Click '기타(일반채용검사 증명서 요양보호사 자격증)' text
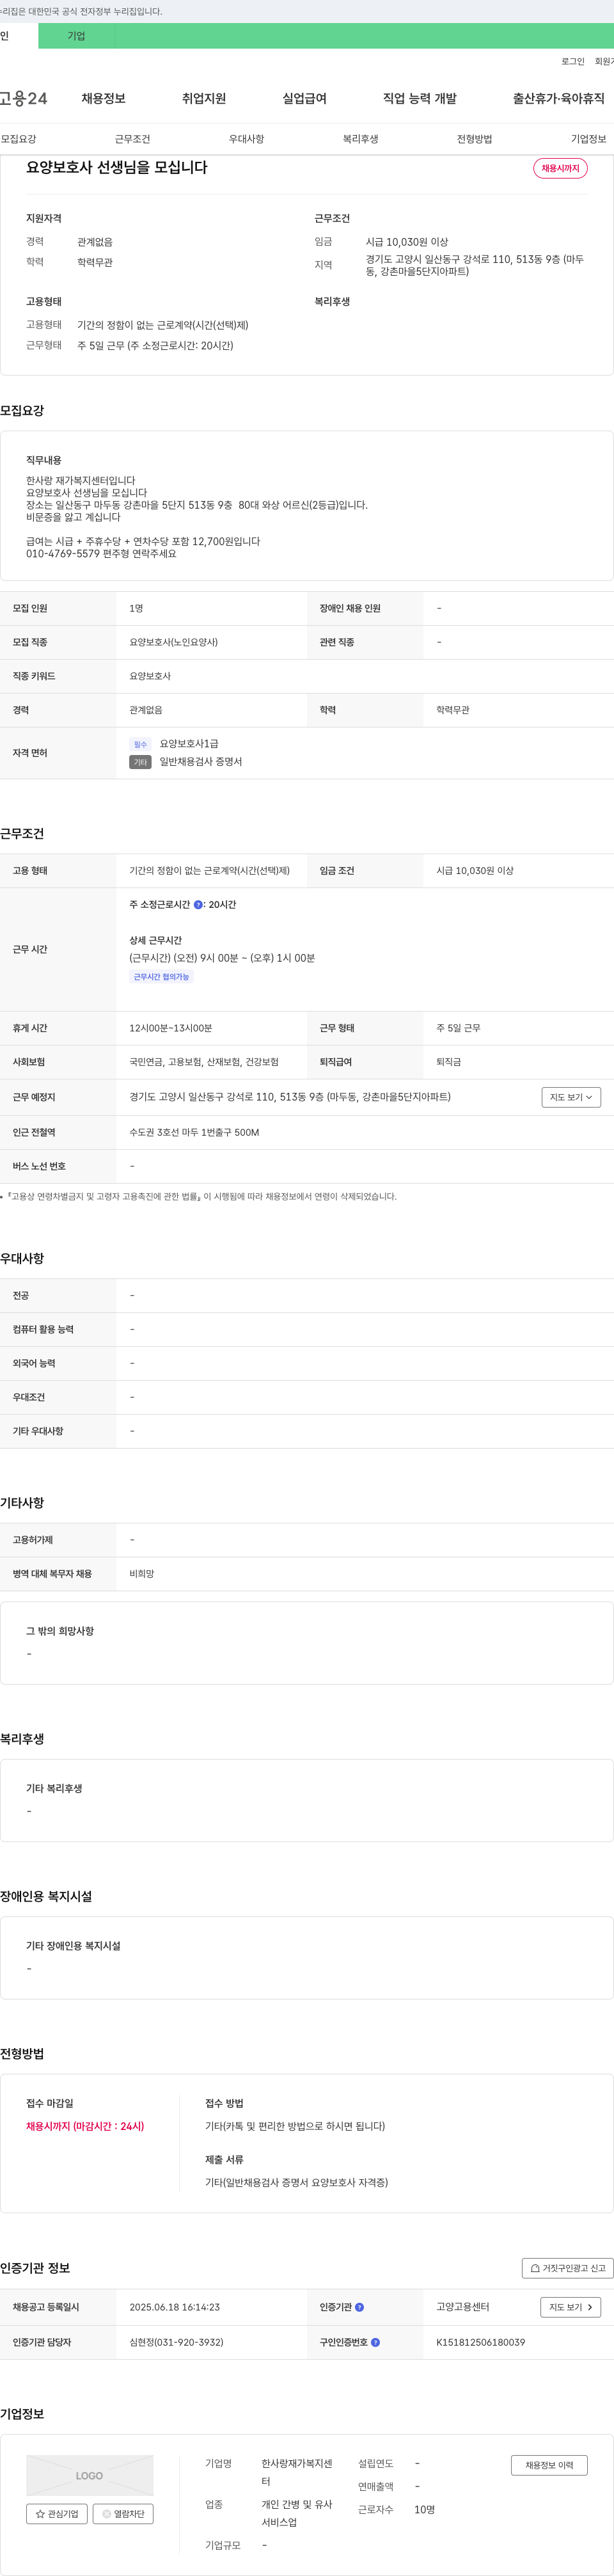The width and height of the screenshot is (614, 2576). 297,2182
